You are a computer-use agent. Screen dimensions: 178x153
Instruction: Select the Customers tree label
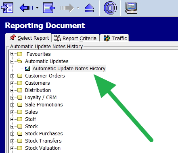coord(38,83)
